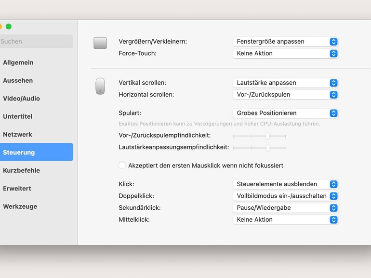Expand the Vertikal scrollen dropdown

[285, 83]
